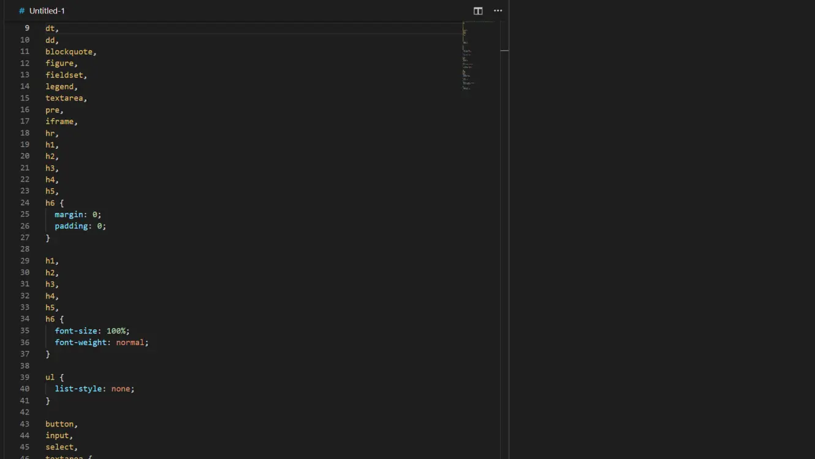Click the 'font-size' property name
This screenshot has height=459, width=815.
tap(76, 330)
